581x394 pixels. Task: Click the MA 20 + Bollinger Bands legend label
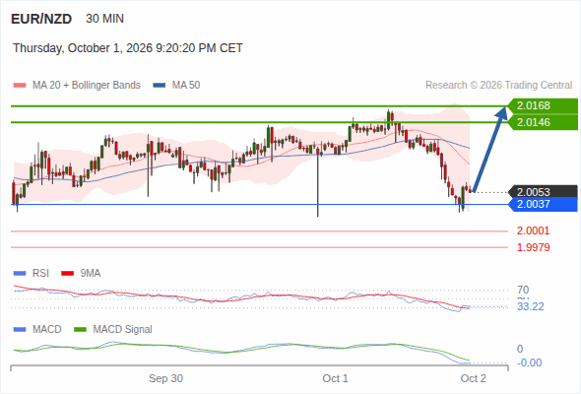(87, 86)
